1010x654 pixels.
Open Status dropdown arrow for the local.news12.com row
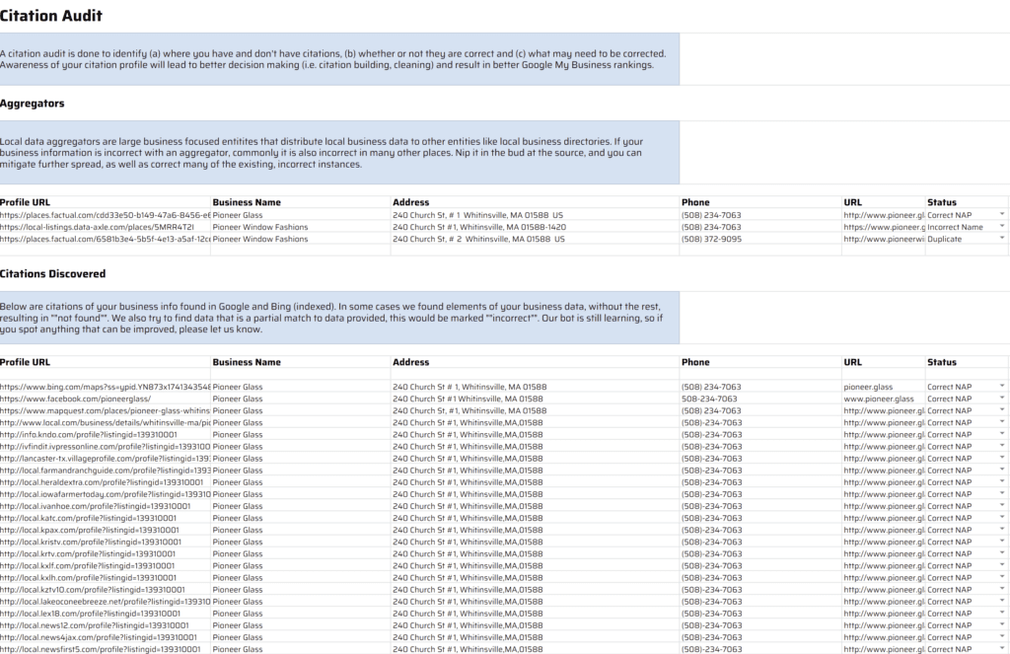1002,624
